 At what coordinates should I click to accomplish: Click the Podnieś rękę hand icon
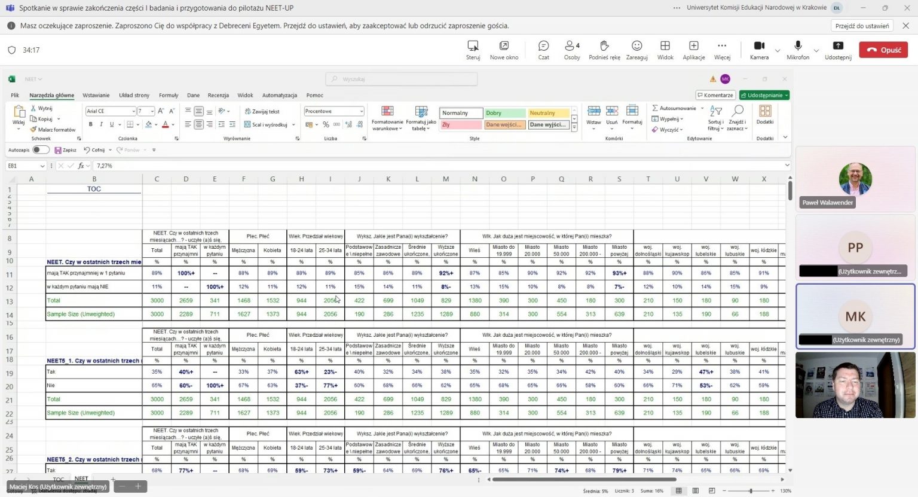click(x=604, y=47)
